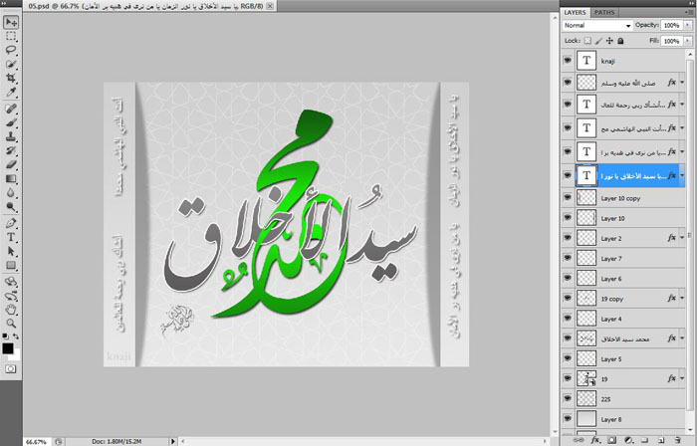Image resolution: width=697 pixels, height=446 pixels.
Task: Hide the knaji text layer
Action: pos(568,62)
